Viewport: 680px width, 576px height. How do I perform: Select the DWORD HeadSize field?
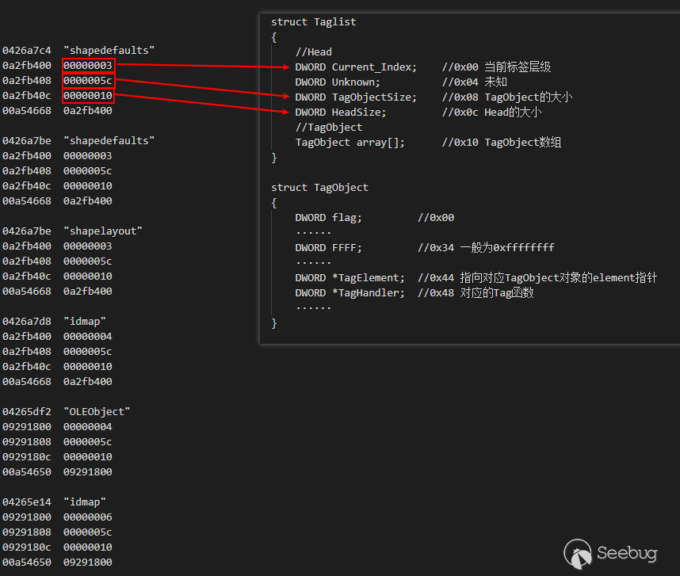point(341,113)
